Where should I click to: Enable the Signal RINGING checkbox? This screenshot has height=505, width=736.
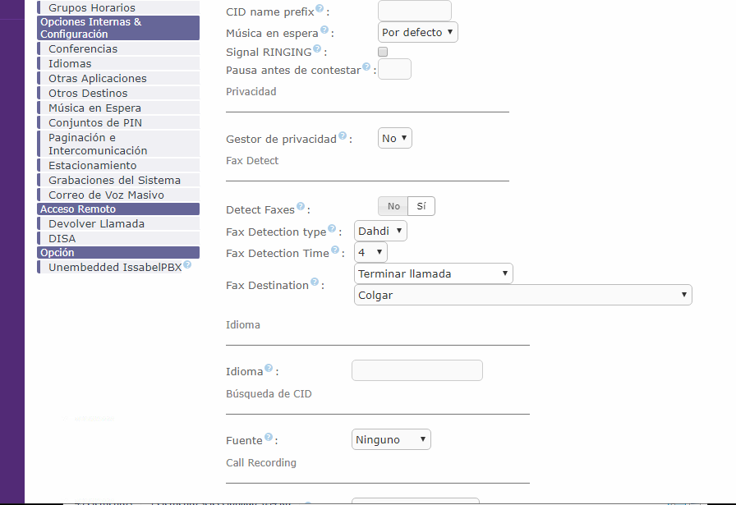[383, 52]
